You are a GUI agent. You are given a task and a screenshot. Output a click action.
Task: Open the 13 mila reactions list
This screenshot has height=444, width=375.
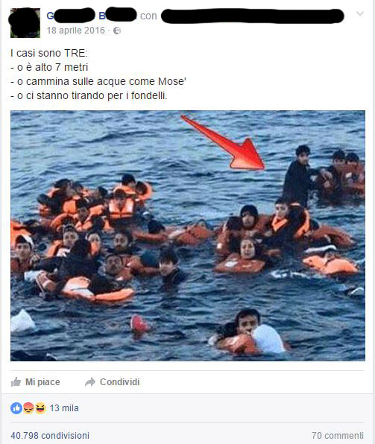(x=64, y=408)
